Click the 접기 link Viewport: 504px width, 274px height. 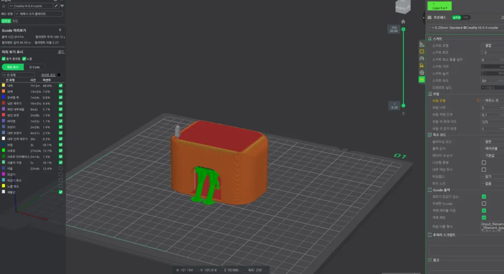pyautogui.click(x=61, y=52)
